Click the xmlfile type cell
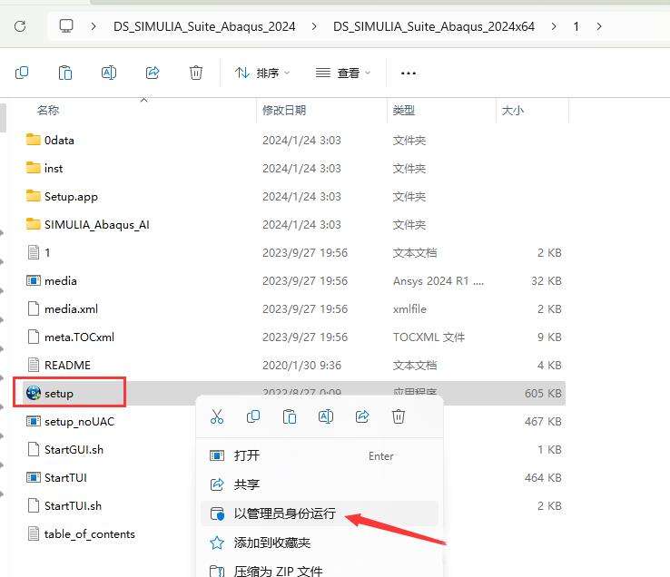 coord(409,308)
